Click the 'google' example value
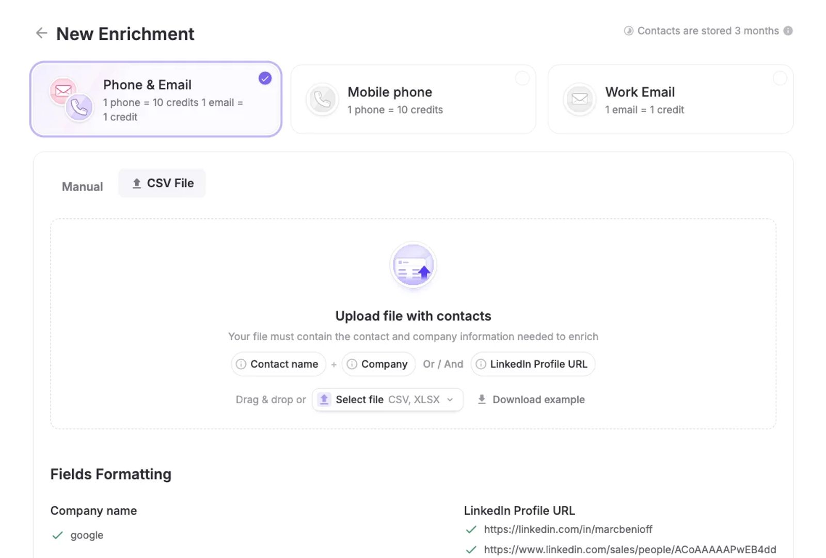The width and height of the screenshot is (826, 558). pos(87,535)
